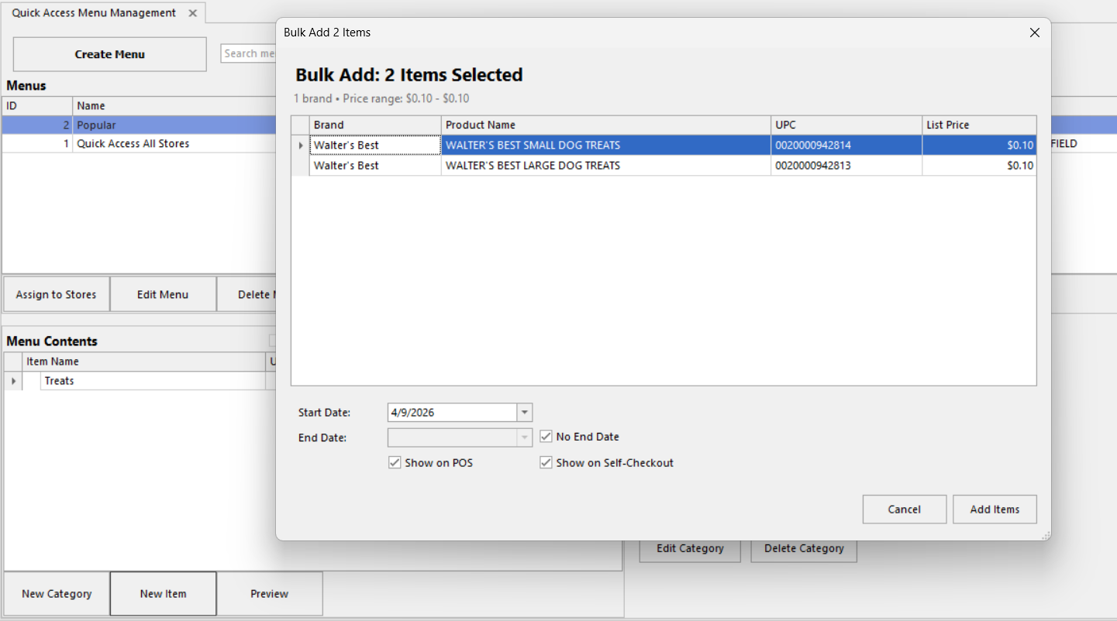The image size is (1117, 621).
Task: Click the Preview button
Action: click(270, 594)
